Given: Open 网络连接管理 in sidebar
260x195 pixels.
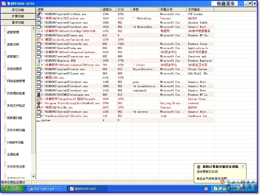Looking at the screenshot, I should point(16,81).
